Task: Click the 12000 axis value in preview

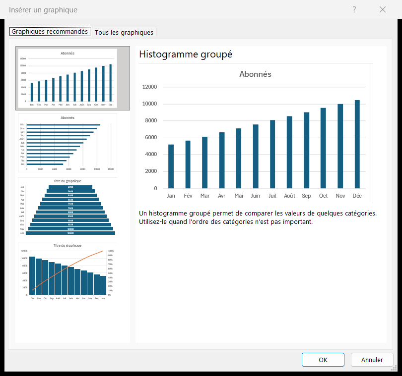Action: tap(149, 87)
